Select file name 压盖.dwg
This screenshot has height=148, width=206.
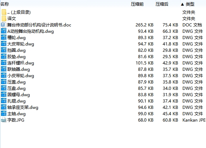[x=17, y=82]
